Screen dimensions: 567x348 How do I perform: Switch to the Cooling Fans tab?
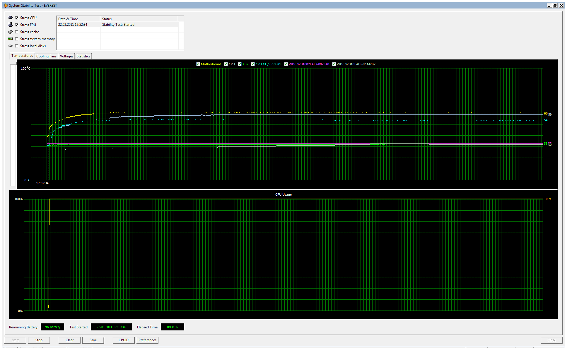(46, 56)
